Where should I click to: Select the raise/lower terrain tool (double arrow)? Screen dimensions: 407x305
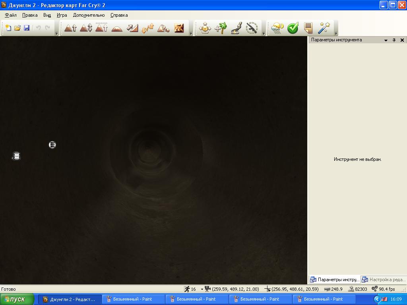point(86,28)
